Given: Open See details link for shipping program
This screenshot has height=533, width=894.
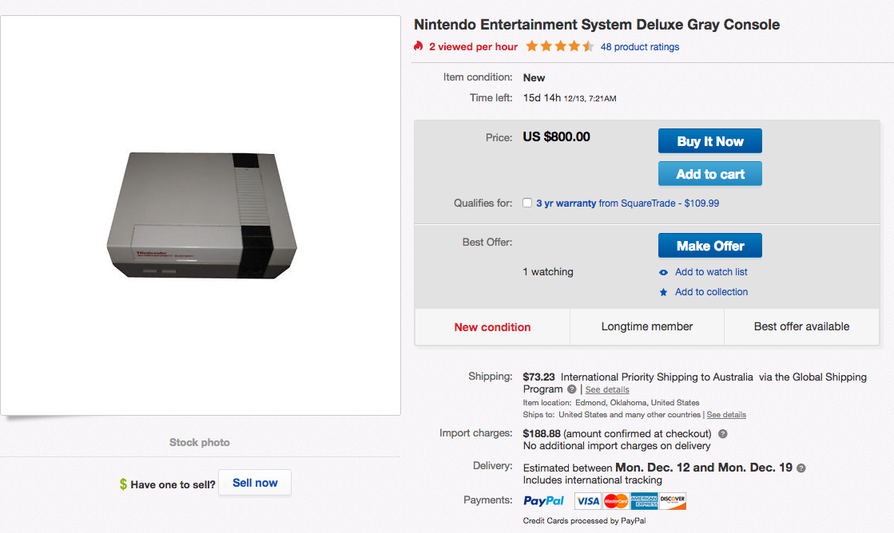Looking at the screenshot, I should point(607,389).
